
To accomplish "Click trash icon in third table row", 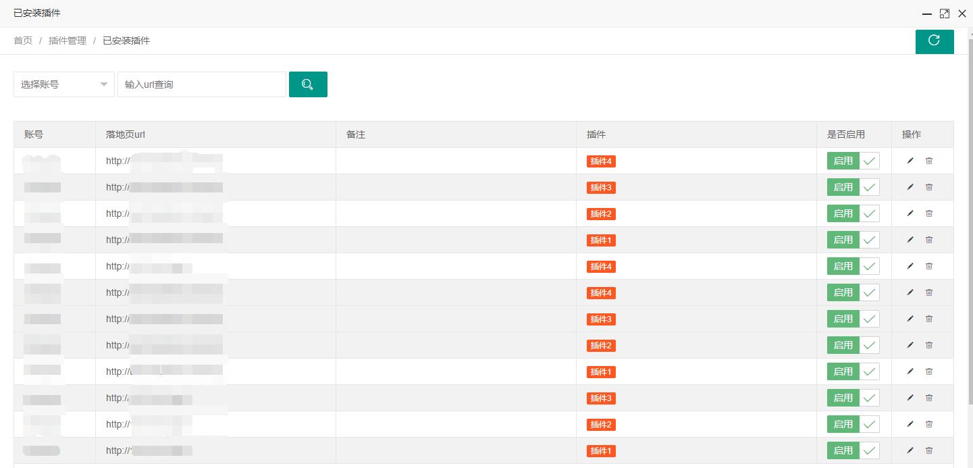I will (929, 213).
